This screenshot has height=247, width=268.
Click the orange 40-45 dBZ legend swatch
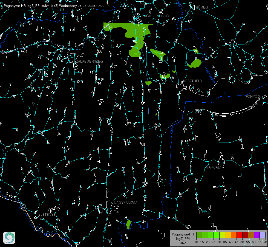[x=234, y=235]
